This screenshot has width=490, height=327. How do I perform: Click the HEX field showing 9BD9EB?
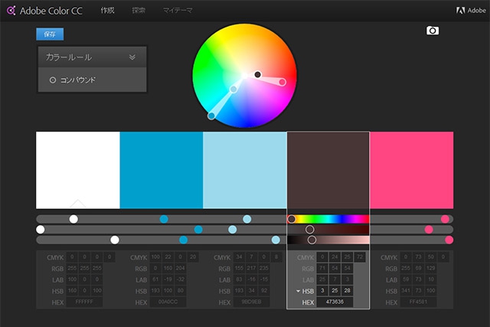251,302
